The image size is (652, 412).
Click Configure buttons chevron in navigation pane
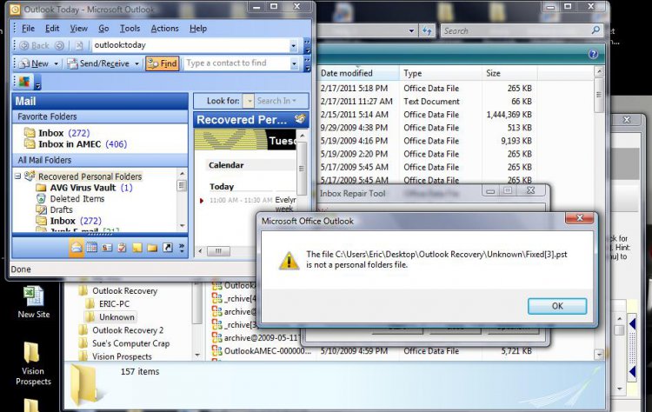(x=182, y=248)
